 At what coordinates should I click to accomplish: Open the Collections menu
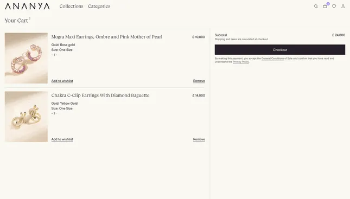71,7
